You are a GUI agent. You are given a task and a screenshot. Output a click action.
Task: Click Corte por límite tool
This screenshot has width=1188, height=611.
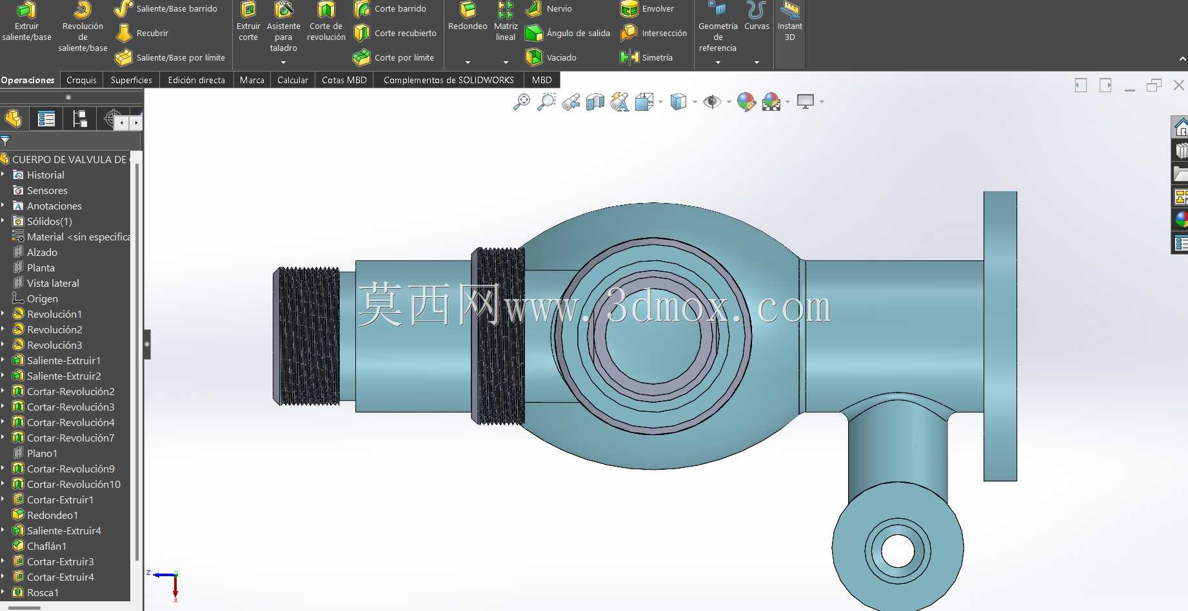click(394, 57)
